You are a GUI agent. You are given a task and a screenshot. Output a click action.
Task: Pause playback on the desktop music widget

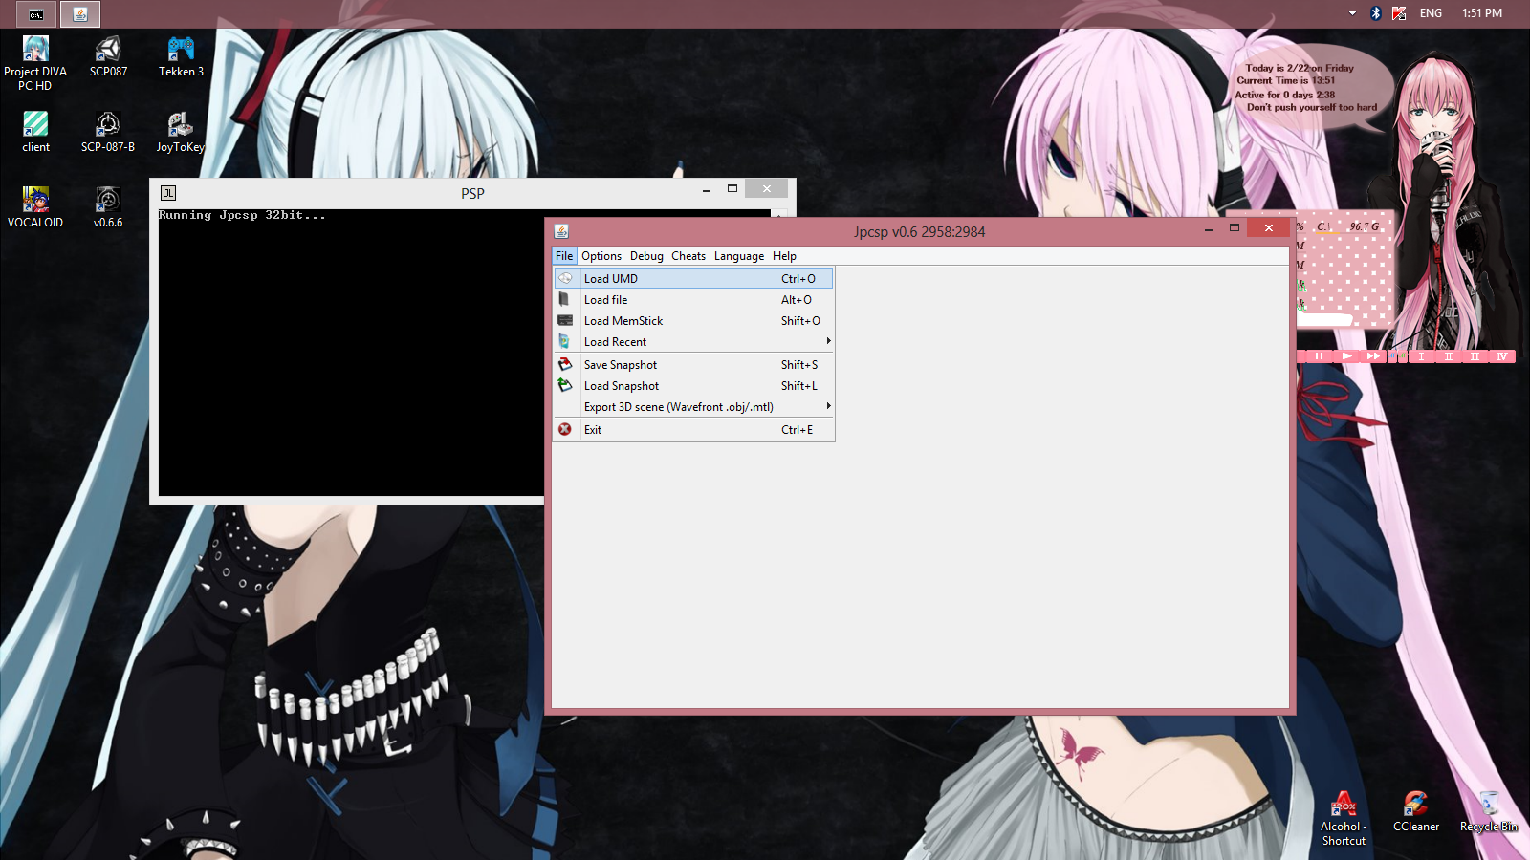coord(1319,356)
